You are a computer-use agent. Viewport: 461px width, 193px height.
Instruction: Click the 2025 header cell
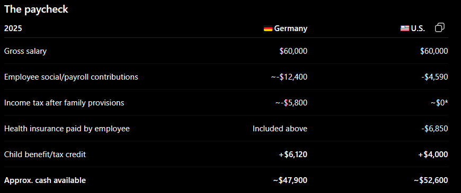click(13, 28)
